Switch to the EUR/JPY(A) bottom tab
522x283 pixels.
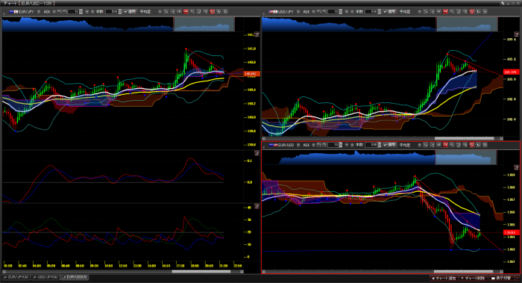click(16, 277)
